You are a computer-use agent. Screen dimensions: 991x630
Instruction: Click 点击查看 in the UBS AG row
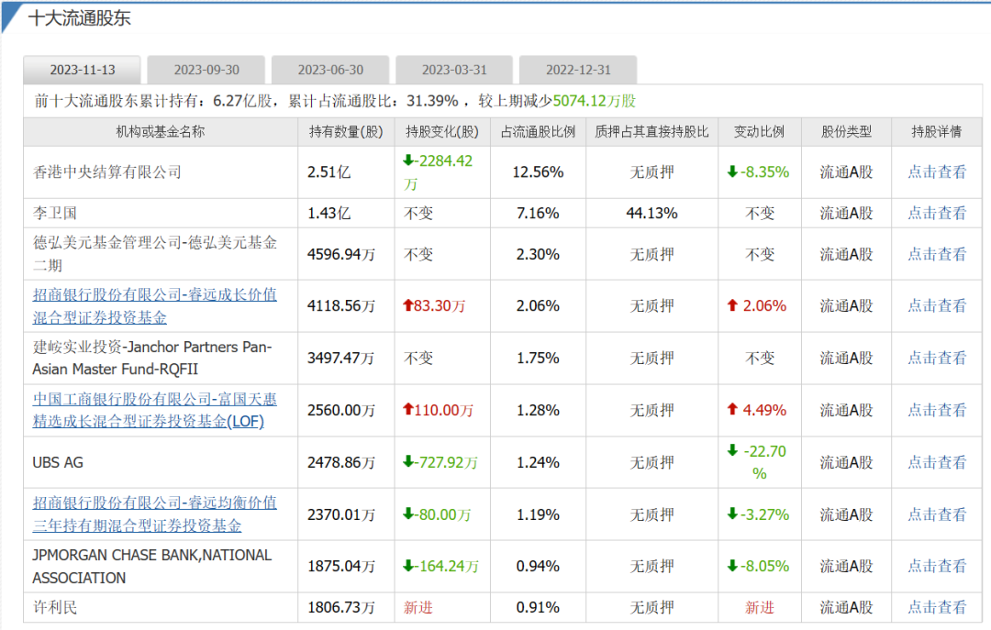coord(938,462)
